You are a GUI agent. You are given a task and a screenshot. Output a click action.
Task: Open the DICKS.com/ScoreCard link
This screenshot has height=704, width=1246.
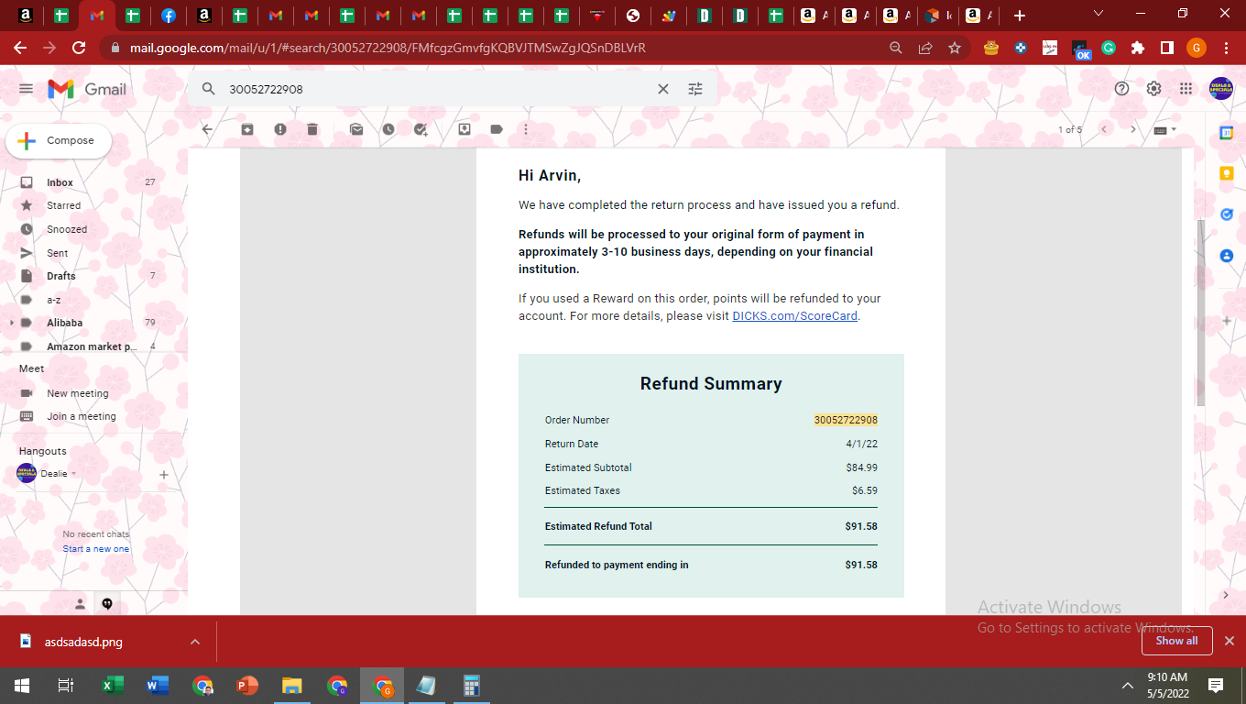(795, 316)
